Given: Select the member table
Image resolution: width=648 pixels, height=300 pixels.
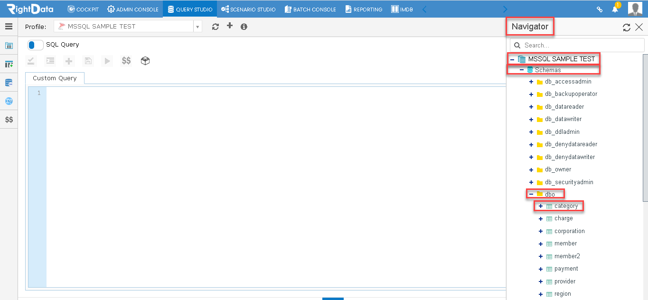Looking at the screenshot, I should (565, 244).
